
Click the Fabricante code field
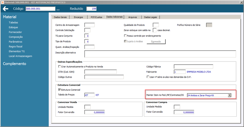point(180,72)
